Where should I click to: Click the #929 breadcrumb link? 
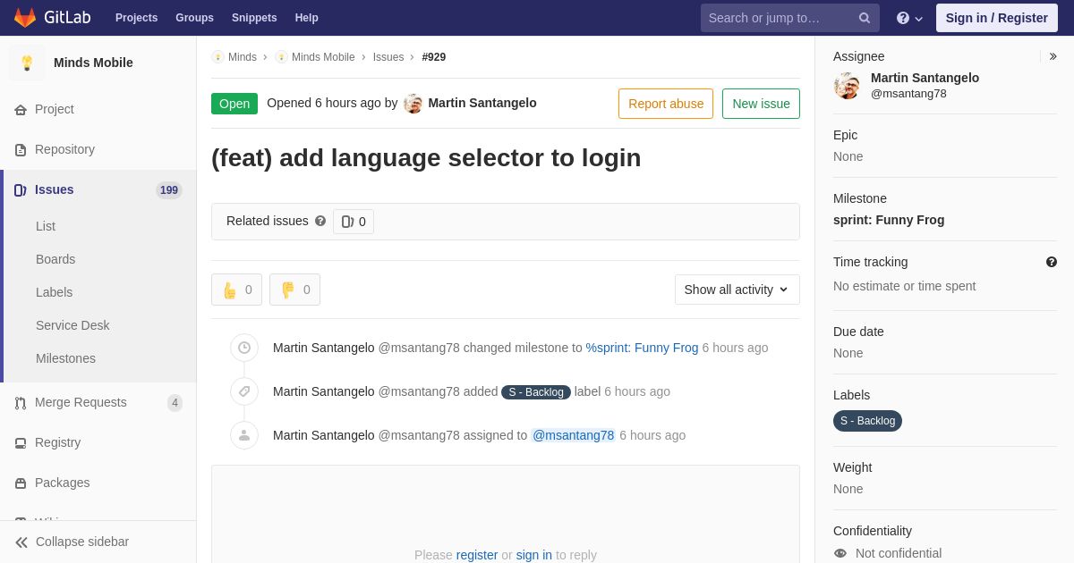point(434,57)
